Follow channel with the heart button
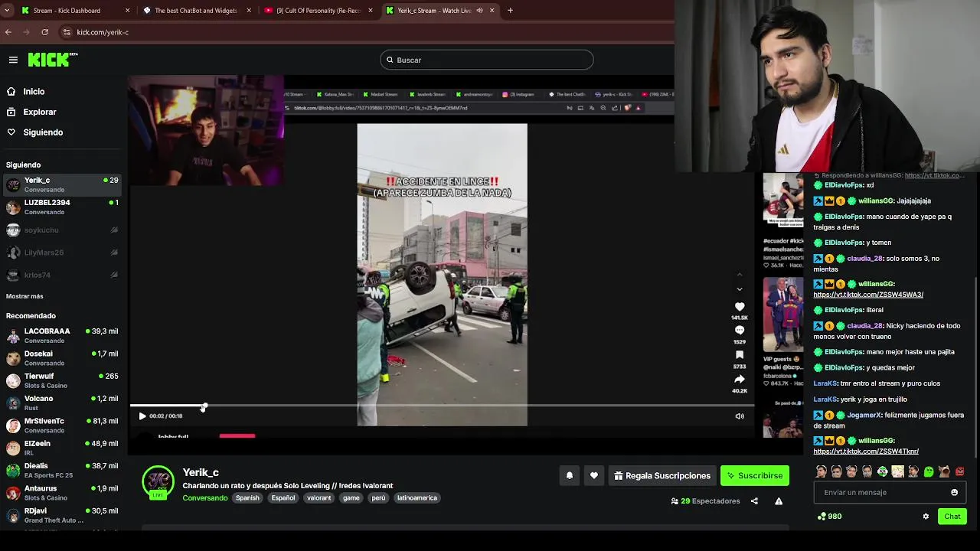This screenshot has height=551, width=980. tap(594, 476)
